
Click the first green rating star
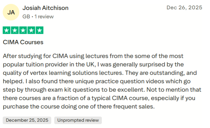(6, 30)
